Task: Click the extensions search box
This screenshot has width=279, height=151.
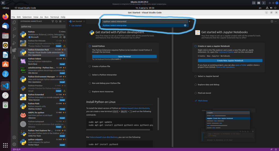Action: [x=43, y=26]
